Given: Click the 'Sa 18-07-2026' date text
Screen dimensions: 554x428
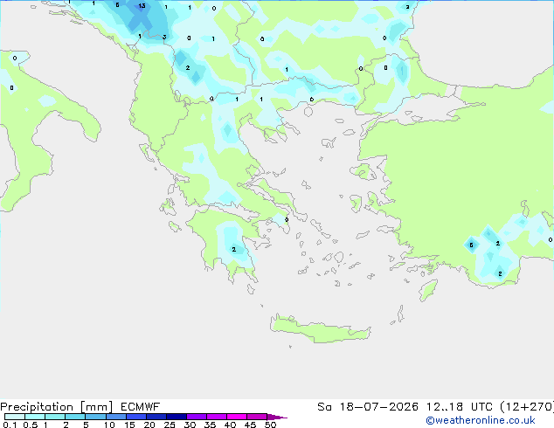Looking at the screenshot, I should tap(368, 407).
